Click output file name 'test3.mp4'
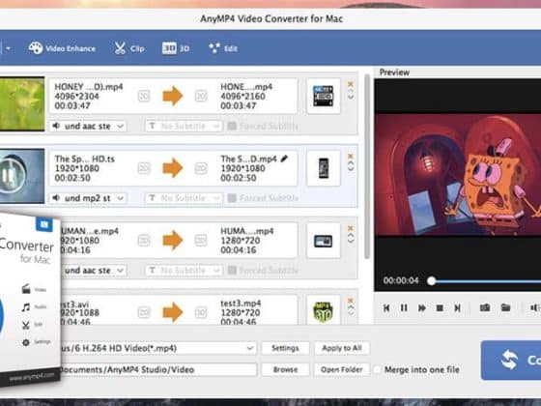 coord(241,304)
